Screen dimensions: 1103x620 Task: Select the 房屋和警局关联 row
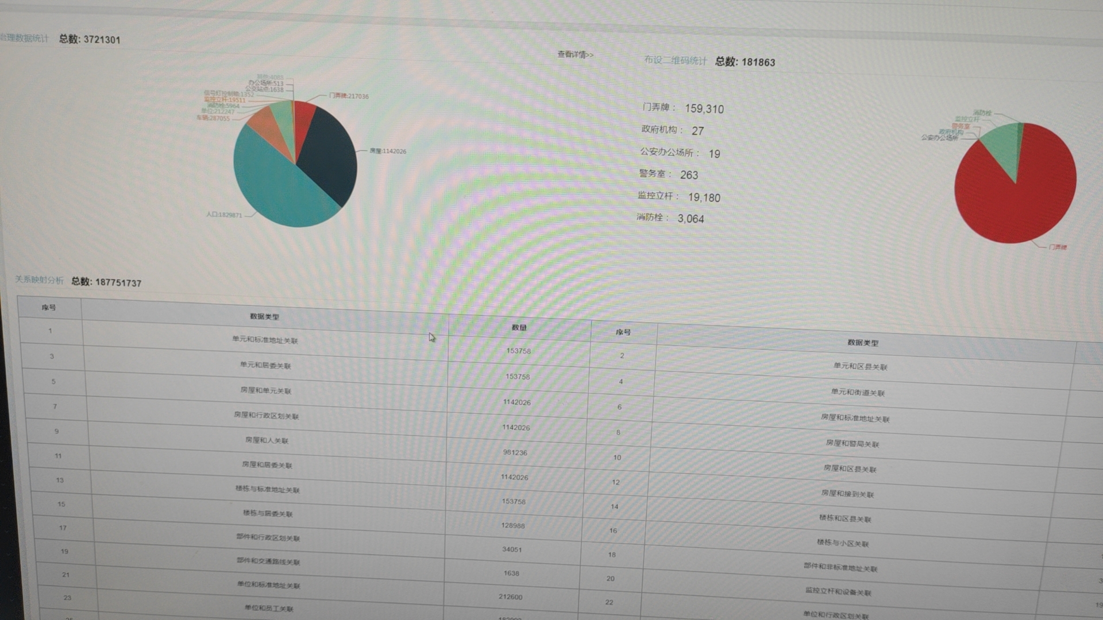click(853, 444)
